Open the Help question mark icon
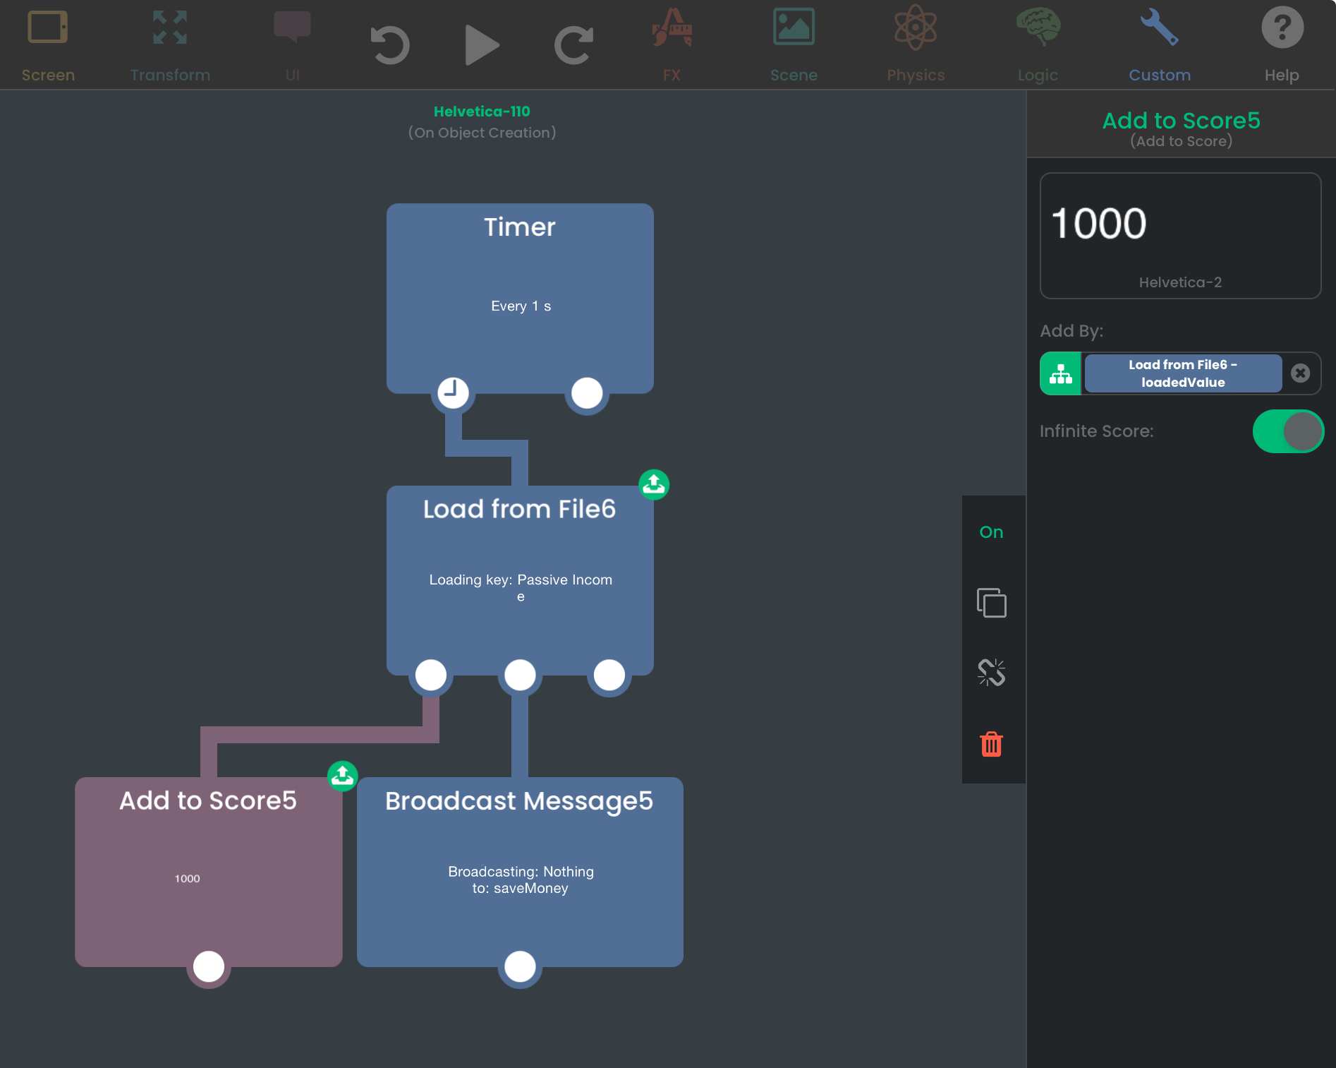Viewport: 1336px width, 1068px height. click(1282, 28)
